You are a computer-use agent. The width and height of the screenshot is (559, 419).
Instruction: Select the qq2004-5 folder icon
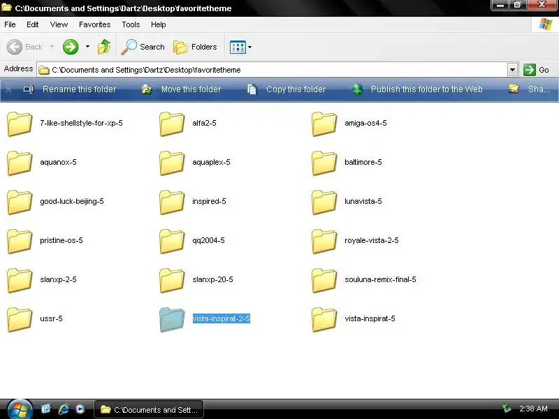click(x=172, y=241)
